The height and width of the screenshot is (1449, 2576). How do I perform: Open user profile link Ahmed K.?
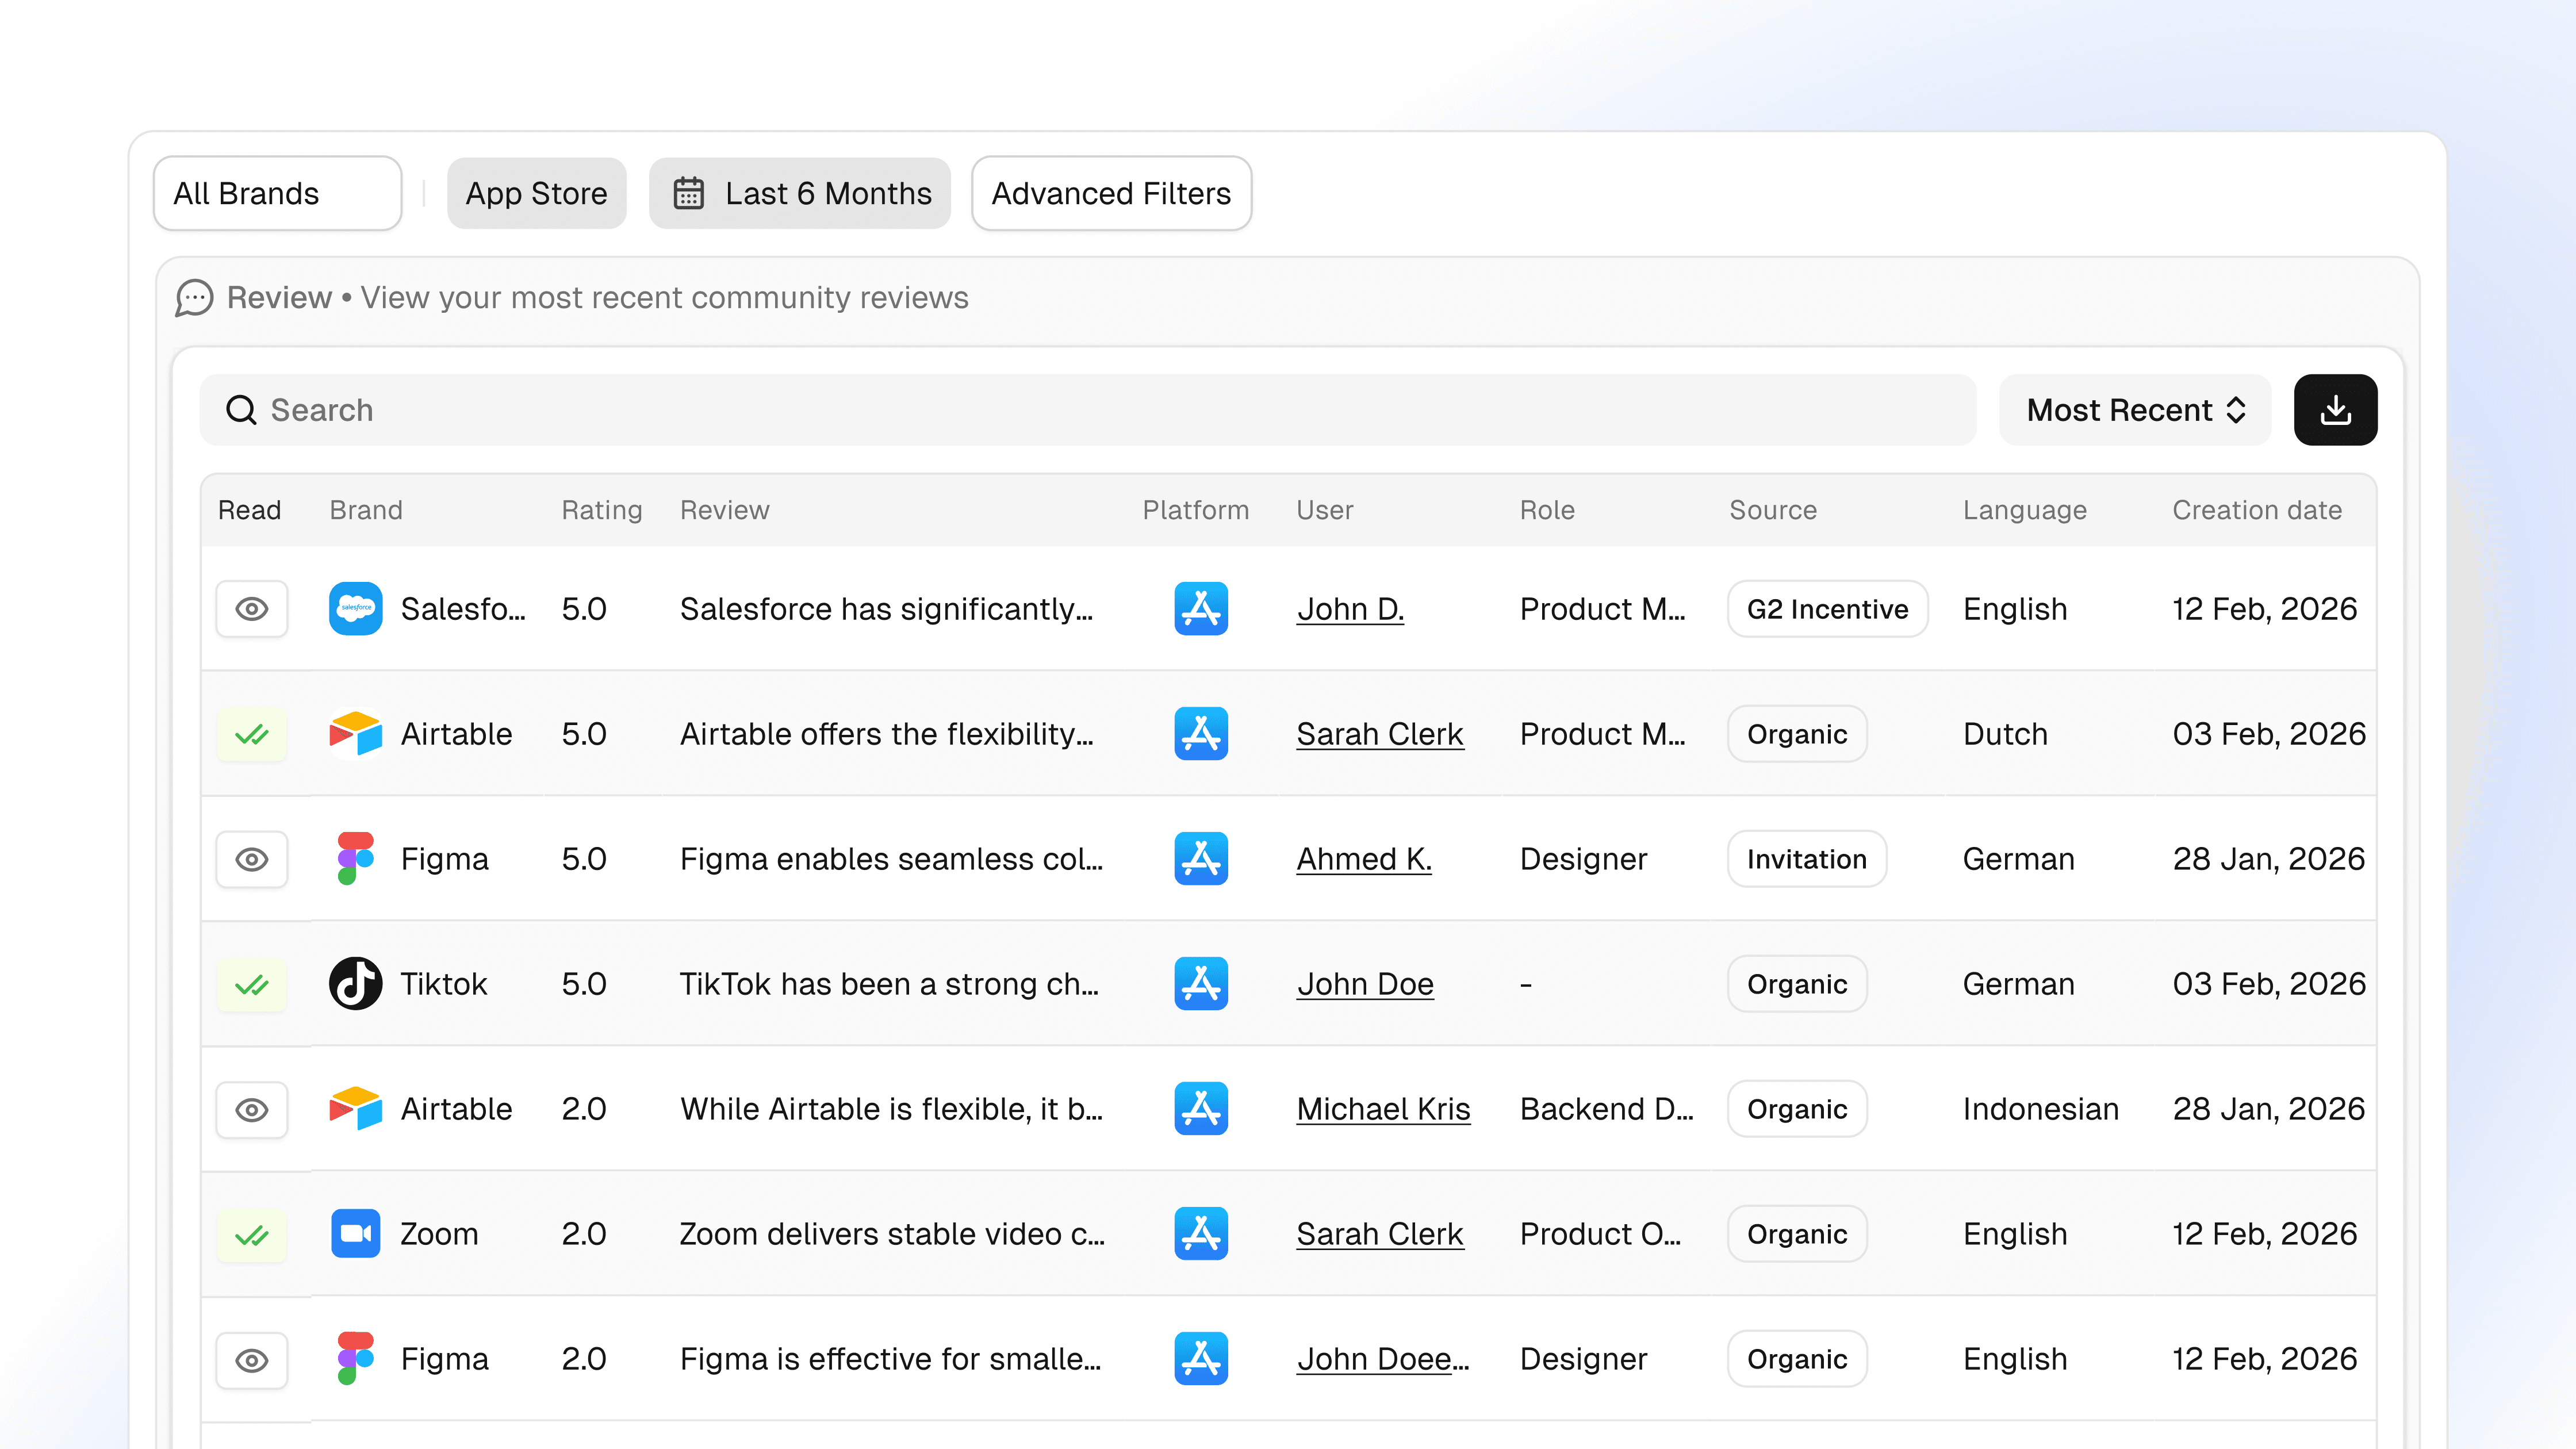(x=1363, y=859)
